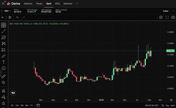The image size is (176, 108).
Task: Set range to 3M
Action: 27,105
